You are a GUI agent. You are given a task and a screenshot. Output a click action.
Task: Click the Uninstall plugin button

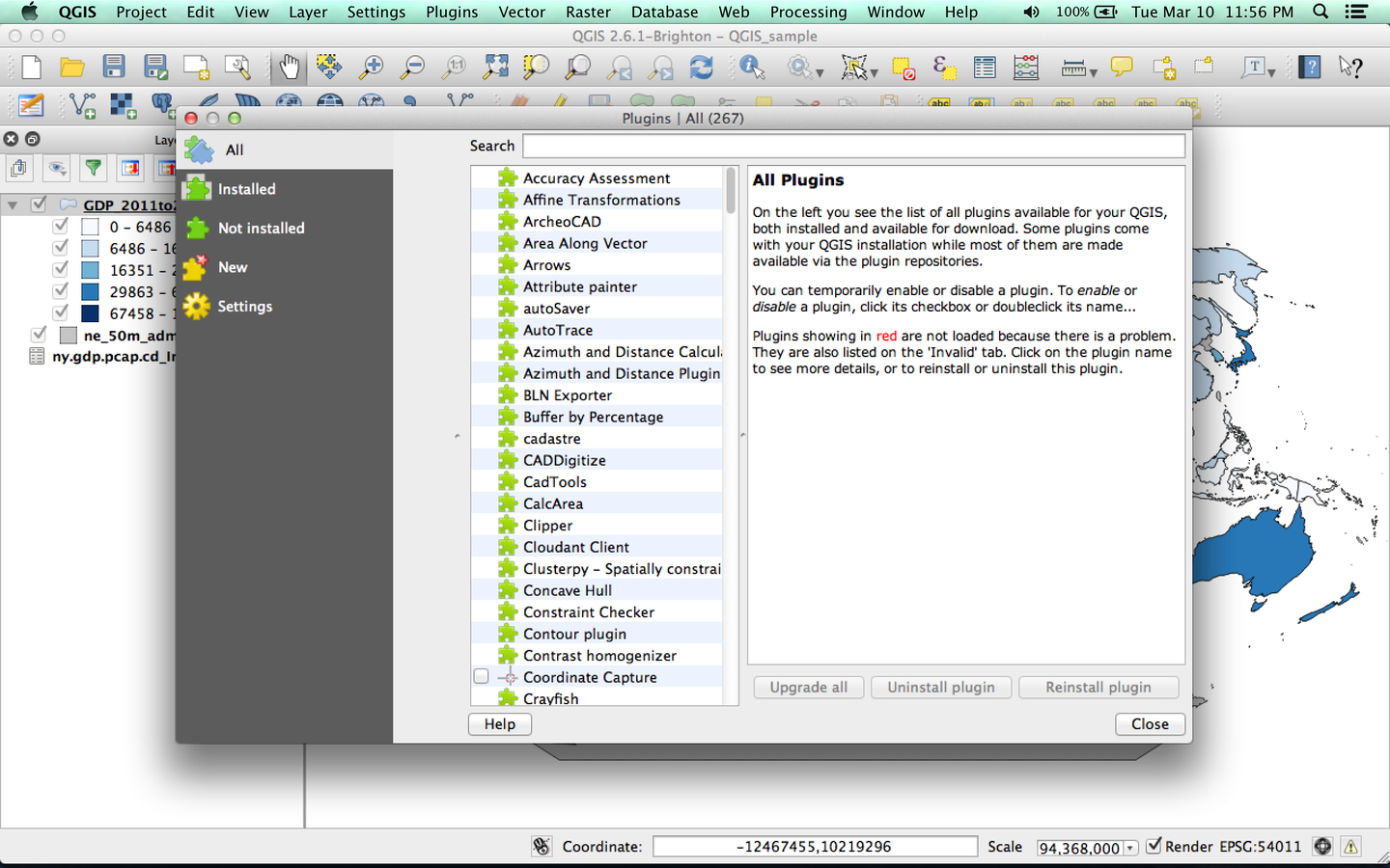pyautogui.click(x=941, y=687)
